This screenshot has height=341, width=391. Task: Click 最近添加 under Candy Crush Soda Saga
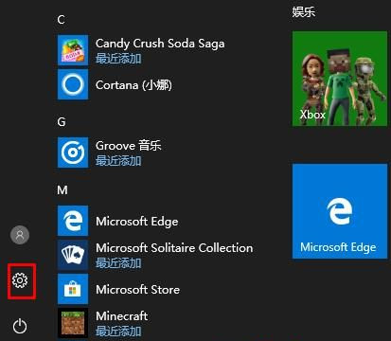(118, 59)
